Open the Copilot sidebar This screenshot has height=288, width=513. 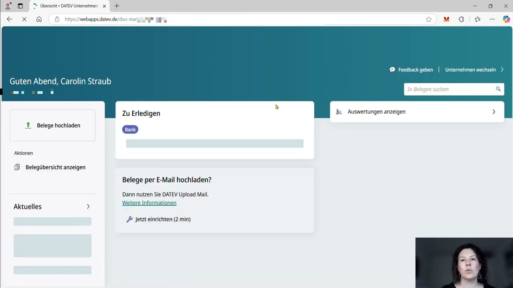506,19
